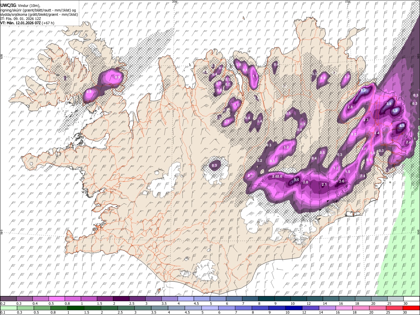Pick the dusky mauve first swatch of snow legend
The height and width of the screenshot is (315, 420).
pyautogui.click(x=8, y=299)
